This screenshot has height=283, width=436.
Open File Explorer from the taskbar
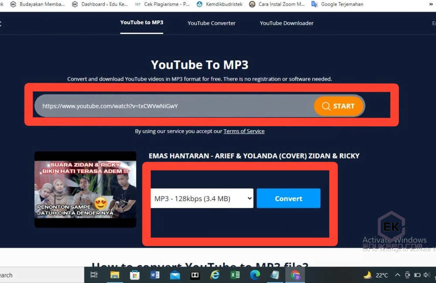(x=115, y=275)
